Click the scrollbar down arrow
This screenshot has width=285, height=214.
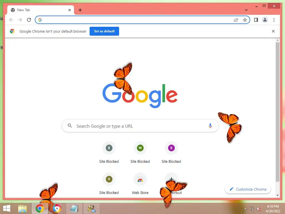(277, 195)
